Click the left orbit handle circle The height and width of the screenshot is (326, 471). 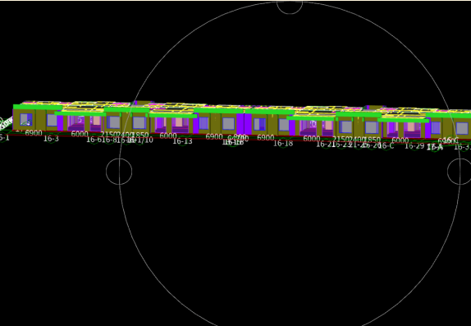click(119, 171)
